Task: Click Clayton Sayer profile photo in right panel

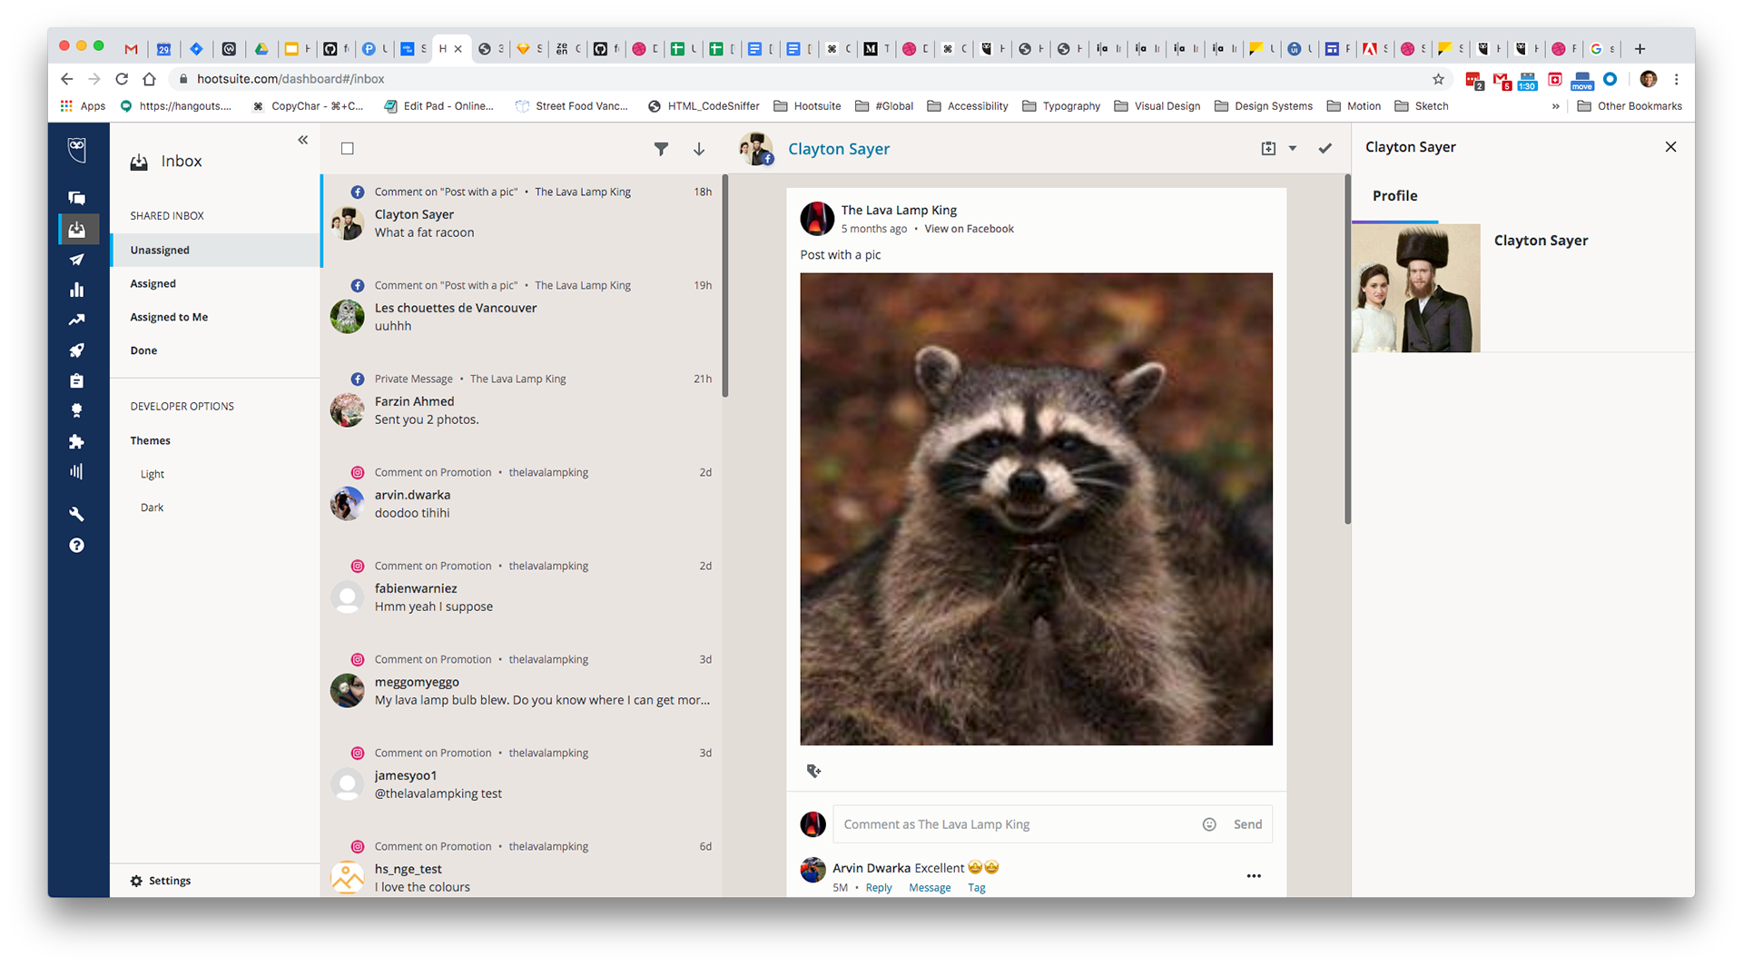Action: pyautogui.click(x=1416, y=288)
